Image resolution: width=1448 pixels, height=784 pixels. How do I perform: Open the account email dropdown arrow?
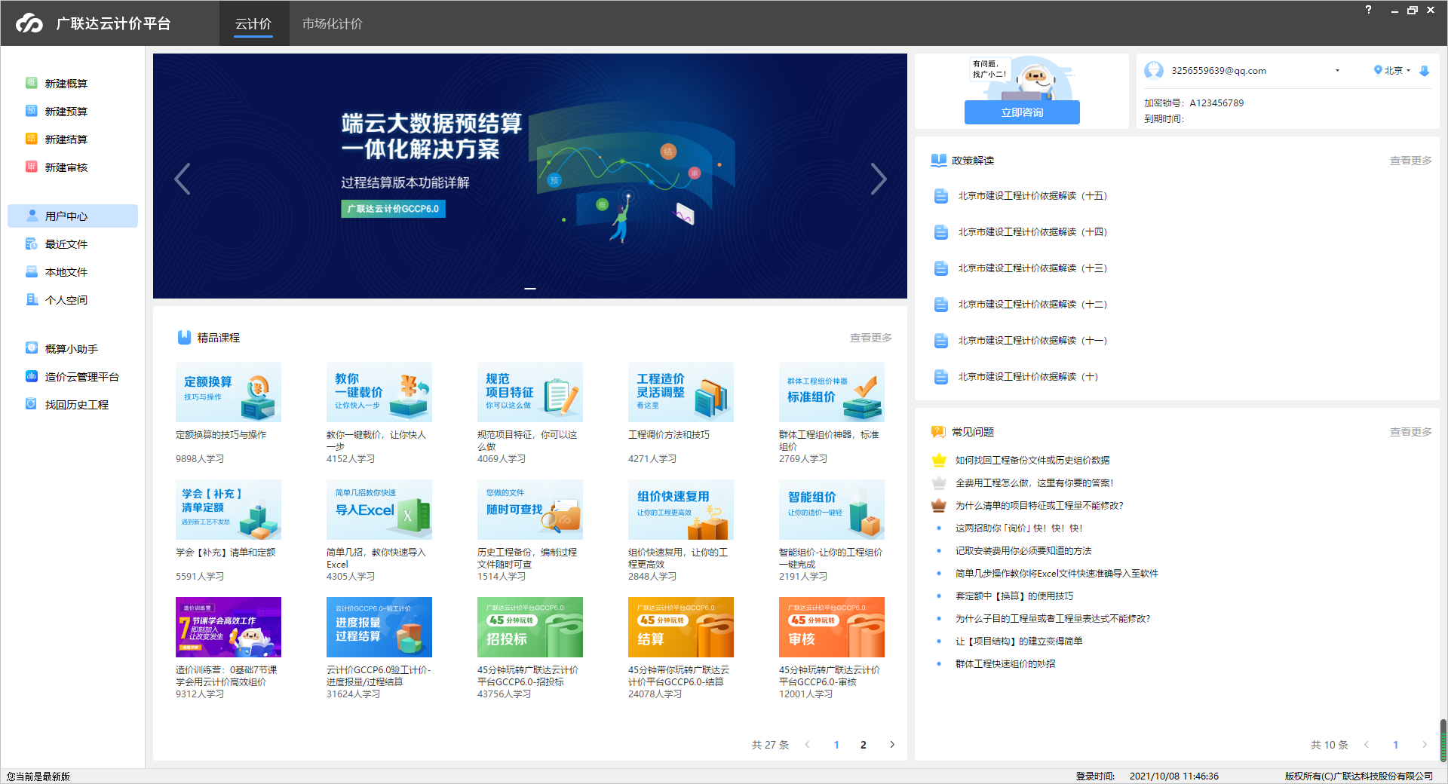[1337, 70]
